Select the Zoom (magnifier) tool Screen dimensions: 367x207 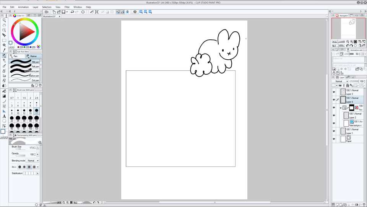pyautogui.click(x=4, y=20)
